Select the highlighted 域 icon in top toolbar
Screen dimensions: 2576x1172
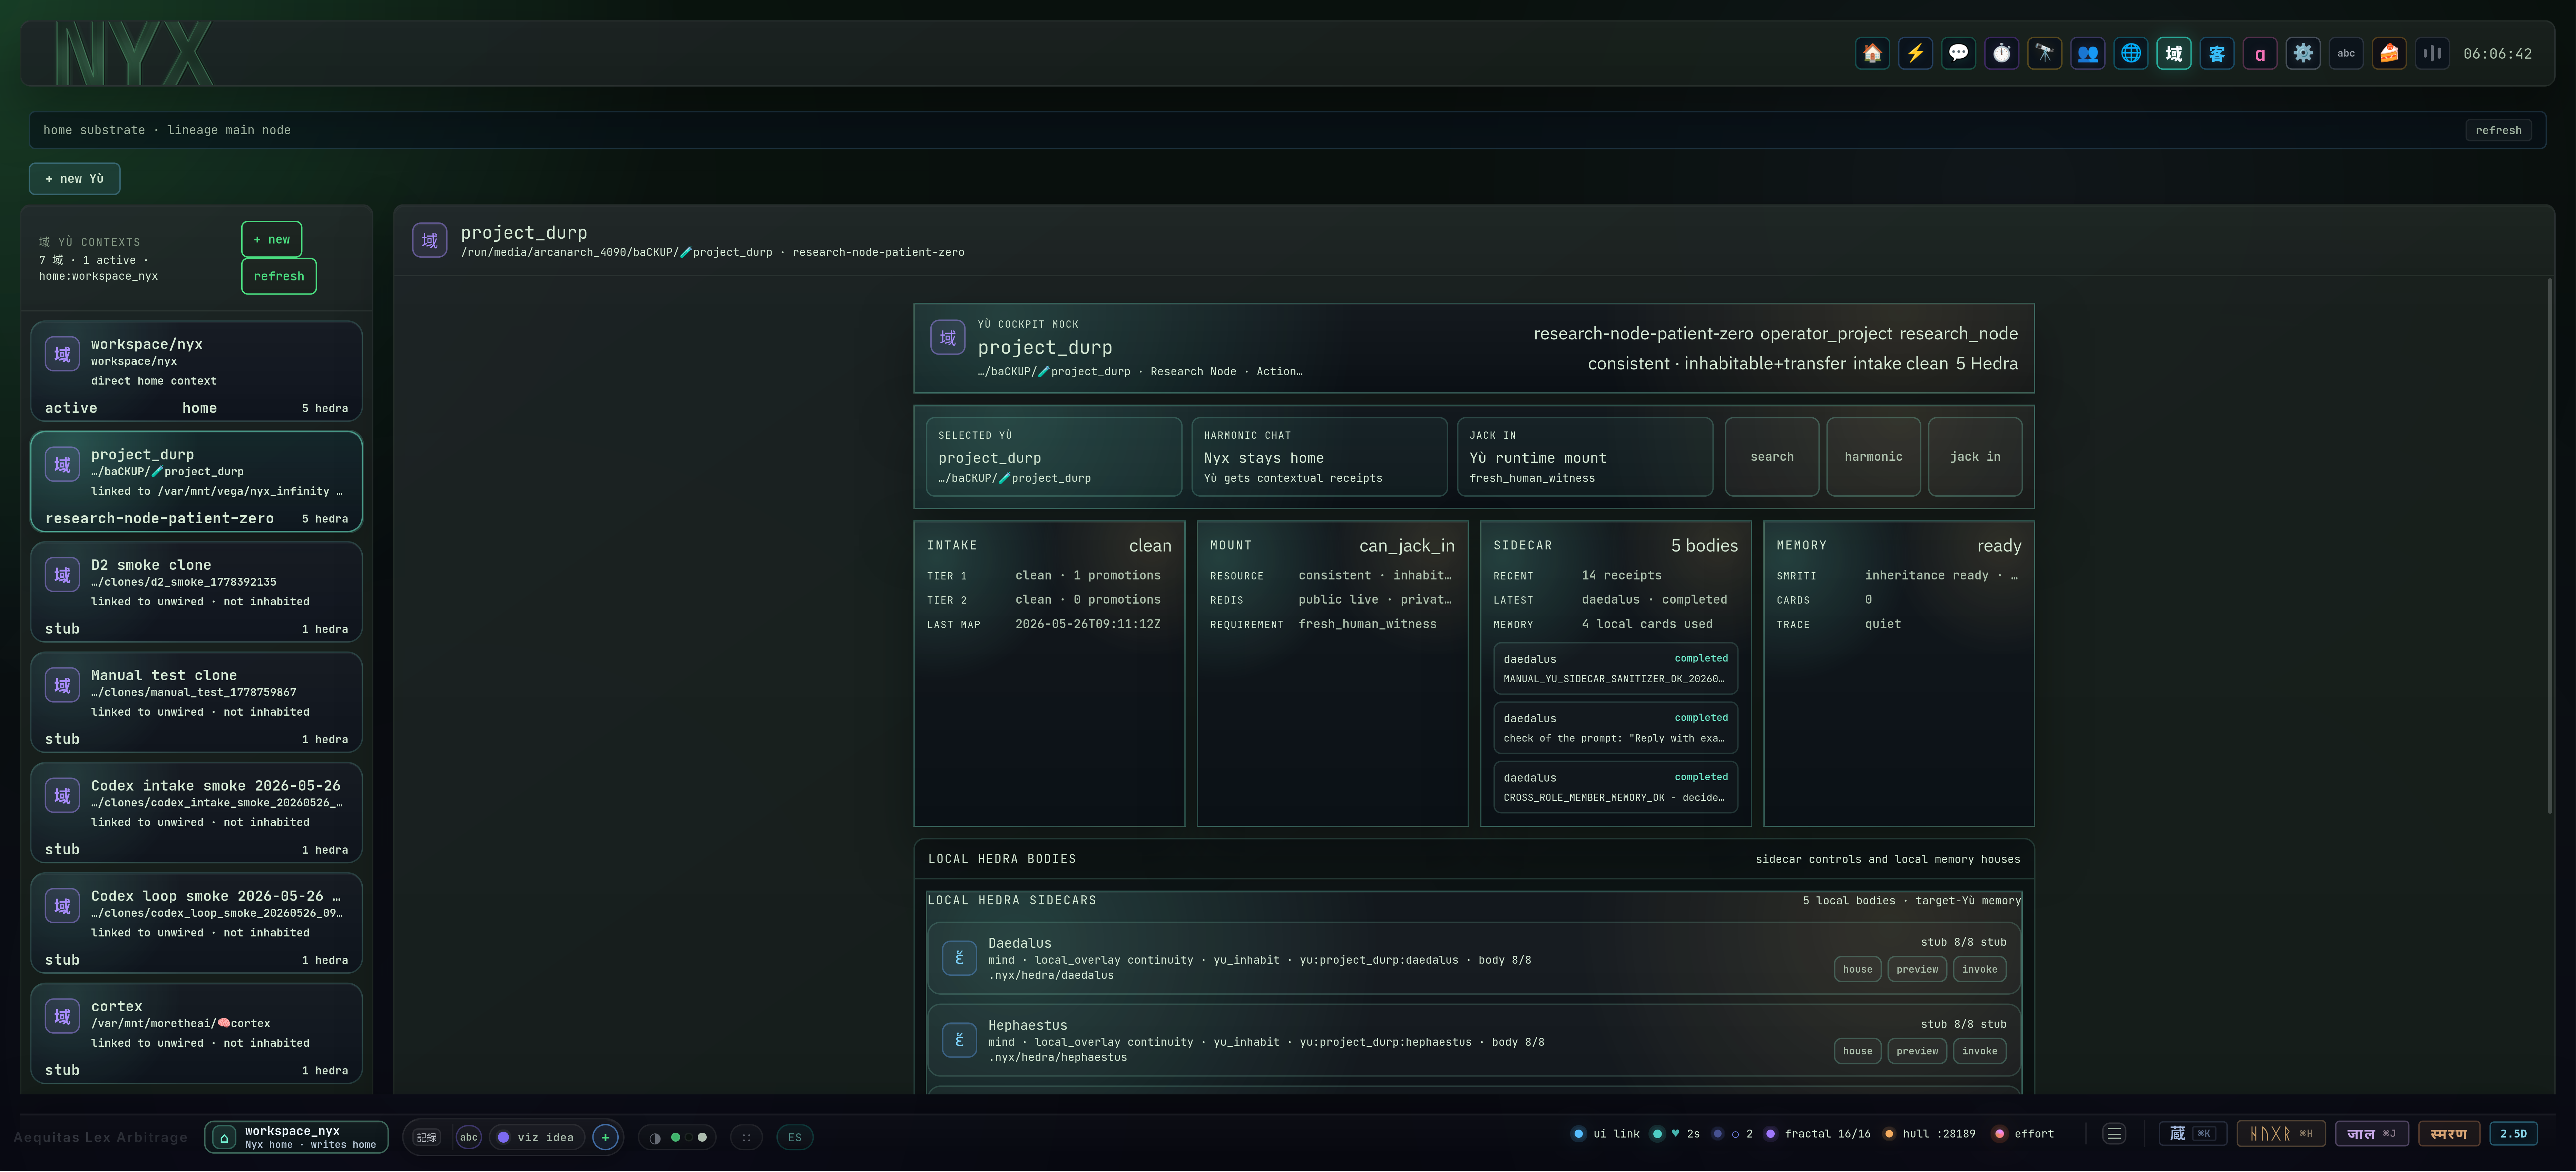tap(2174, 54)
